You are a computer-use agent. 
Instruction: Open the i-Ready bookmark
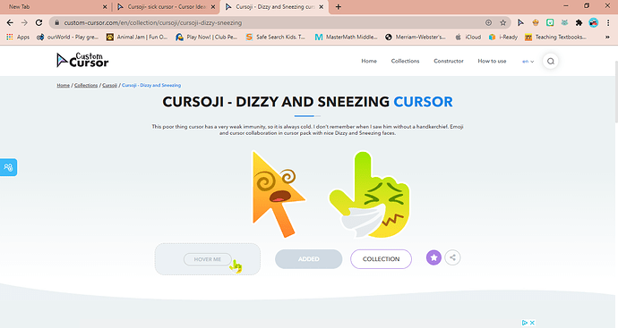click(503, 37)
